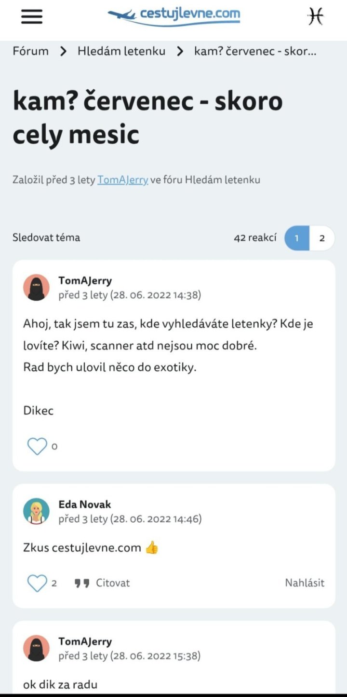347x697 pixels.
Task: Open the hamburger menu
Action: (32, 17)
